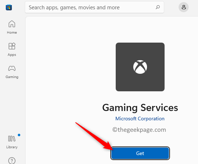Click the Get button
198x164 pixels.
140,153
